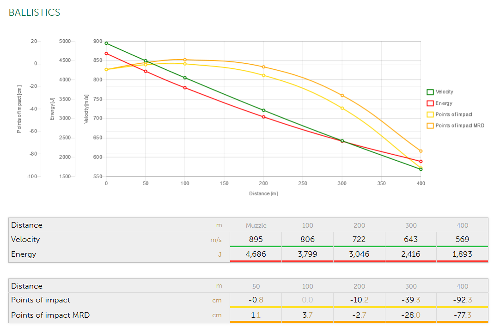Image resolution: width=500 pixels, height=332 pixels.
Task: Click the yellow Points of impact legend swatch
Action: [x=430, y=115]
